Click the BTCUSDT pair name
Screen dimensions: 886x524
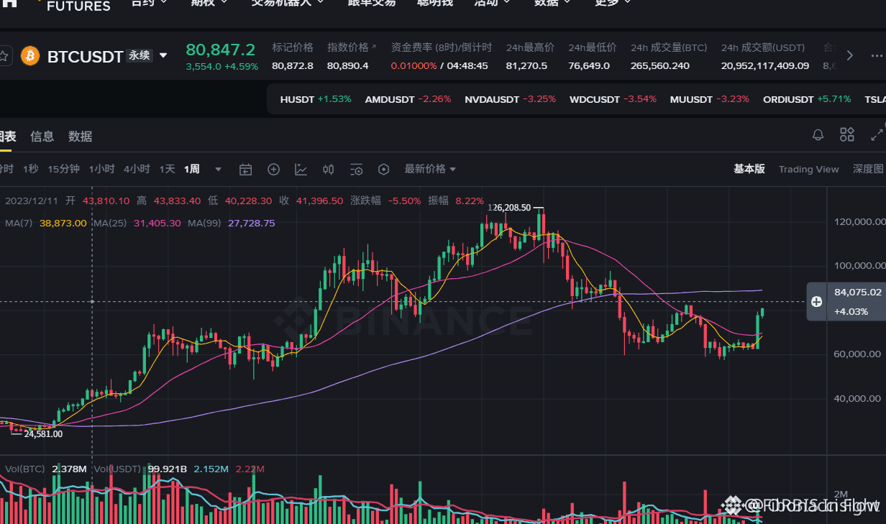click(85, 56)
